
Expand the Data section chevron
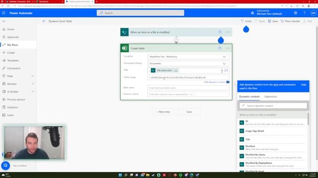(x=33, y=76)
